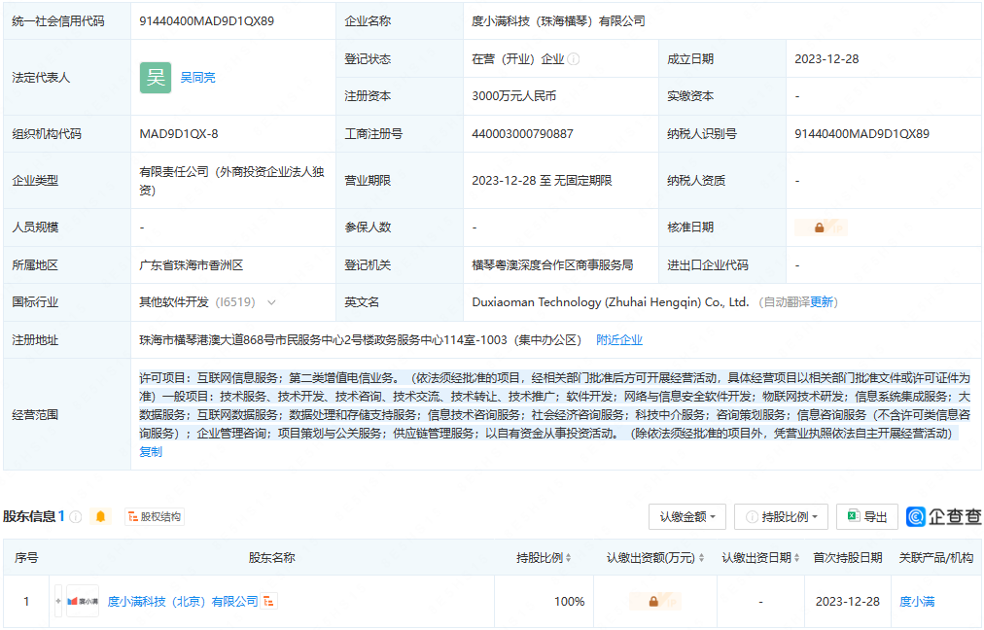Open the 持股比例 filter dropdown
This screenshot has width=984, height=630.
(782, 517)
